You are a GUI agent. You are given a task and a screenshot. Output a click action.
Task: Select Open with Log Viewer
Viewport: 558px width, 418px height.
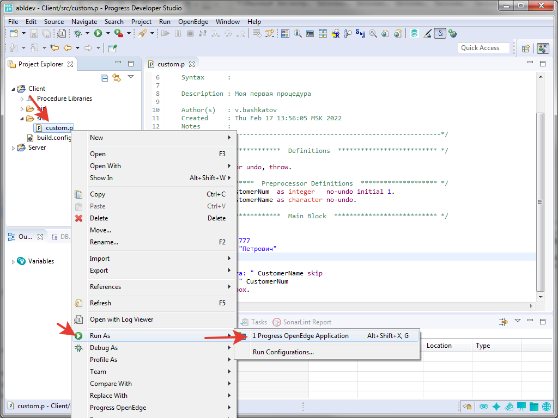(154, 319)
